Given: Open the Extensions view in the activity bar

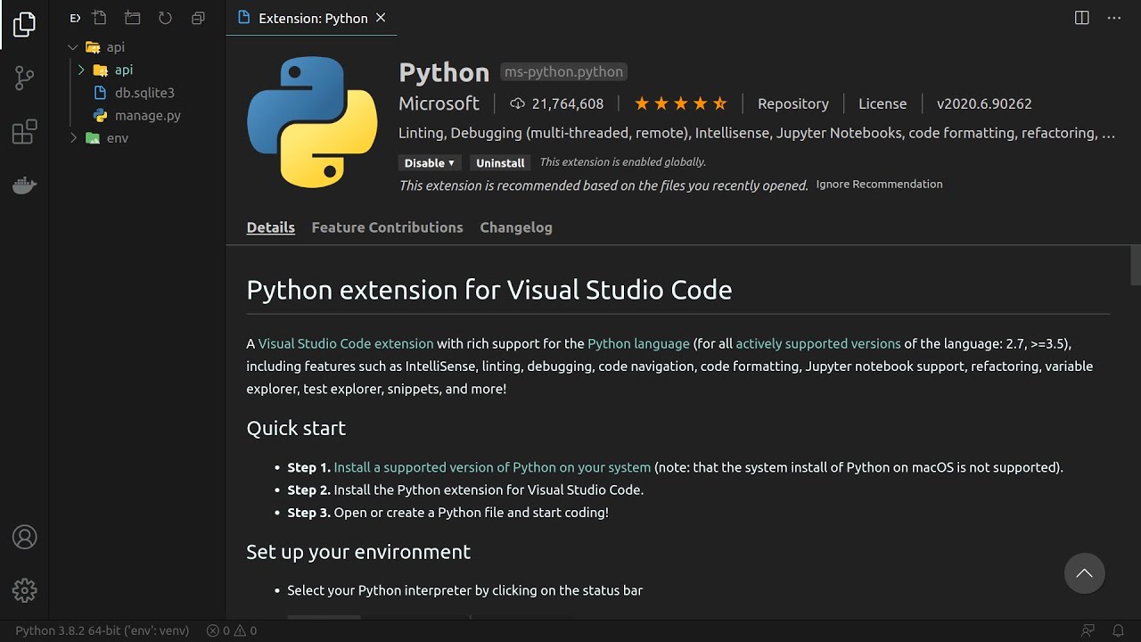Looking at the screenshot, I should pyautogui.click(x=25, y=132).
